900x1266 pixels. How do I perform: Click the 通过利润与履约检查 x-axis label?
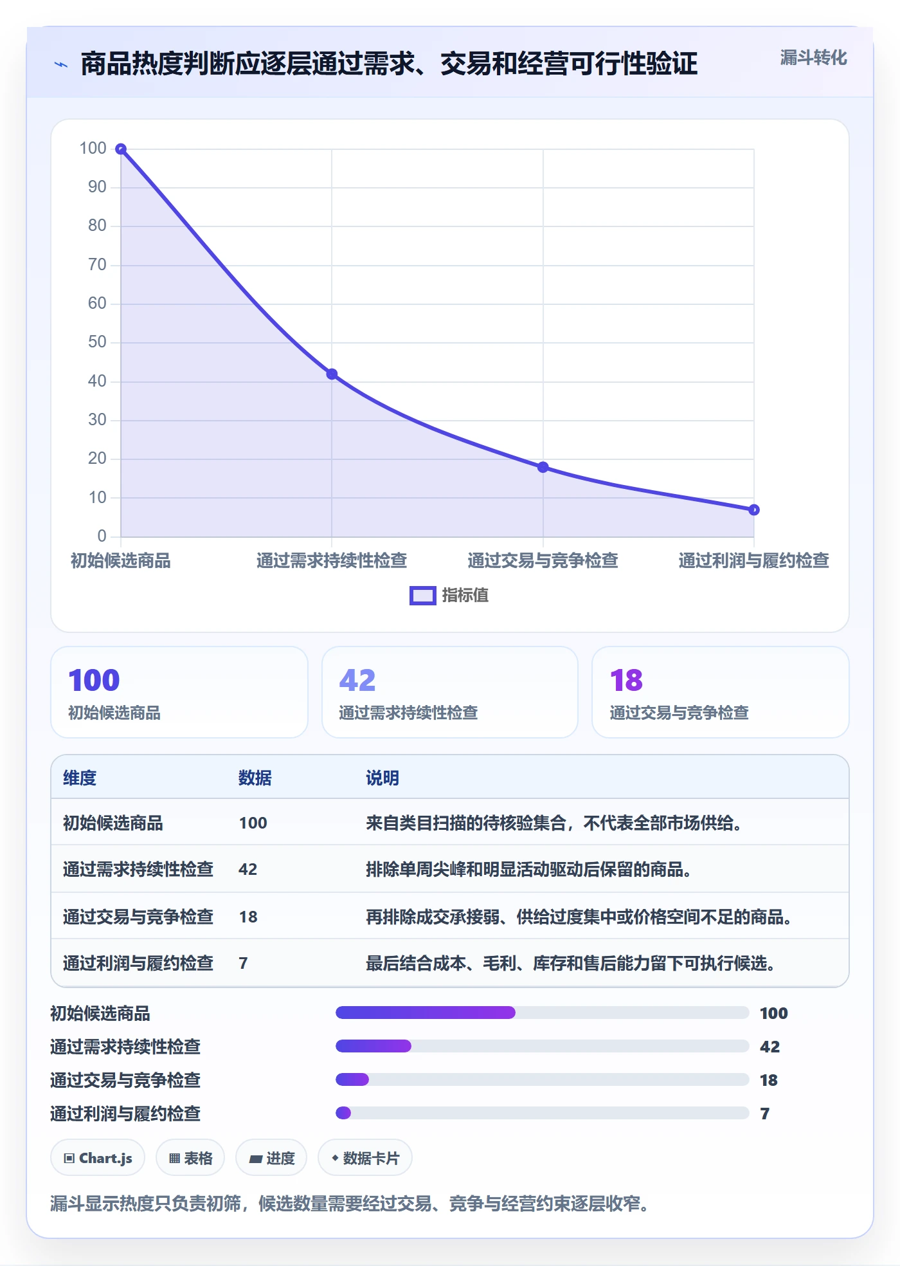pyautogui.click(x=754, y=561)
